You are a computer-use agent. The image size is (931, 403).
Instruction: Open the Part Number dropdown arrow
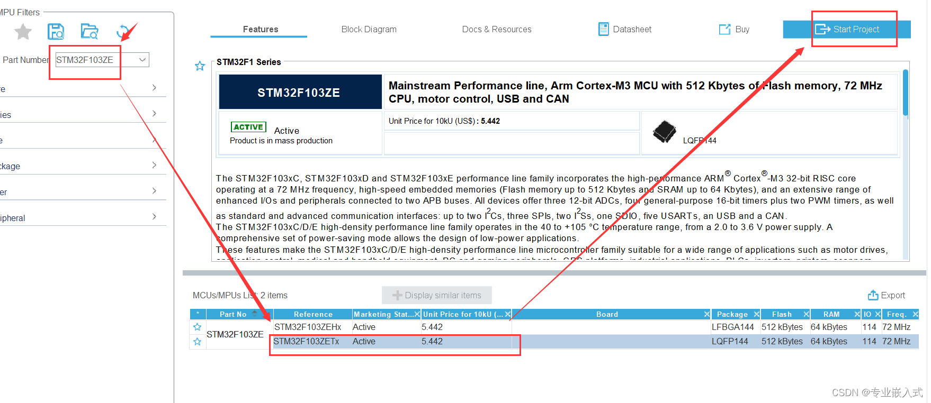tap(142, 60)
